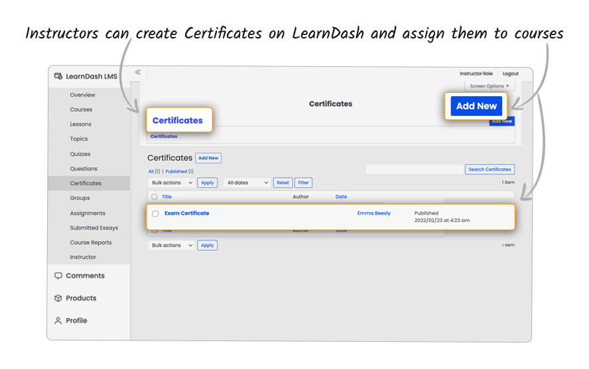The image size is (589, 369).
Task: Click the Author column header text
Action: (x=300, y=197)
